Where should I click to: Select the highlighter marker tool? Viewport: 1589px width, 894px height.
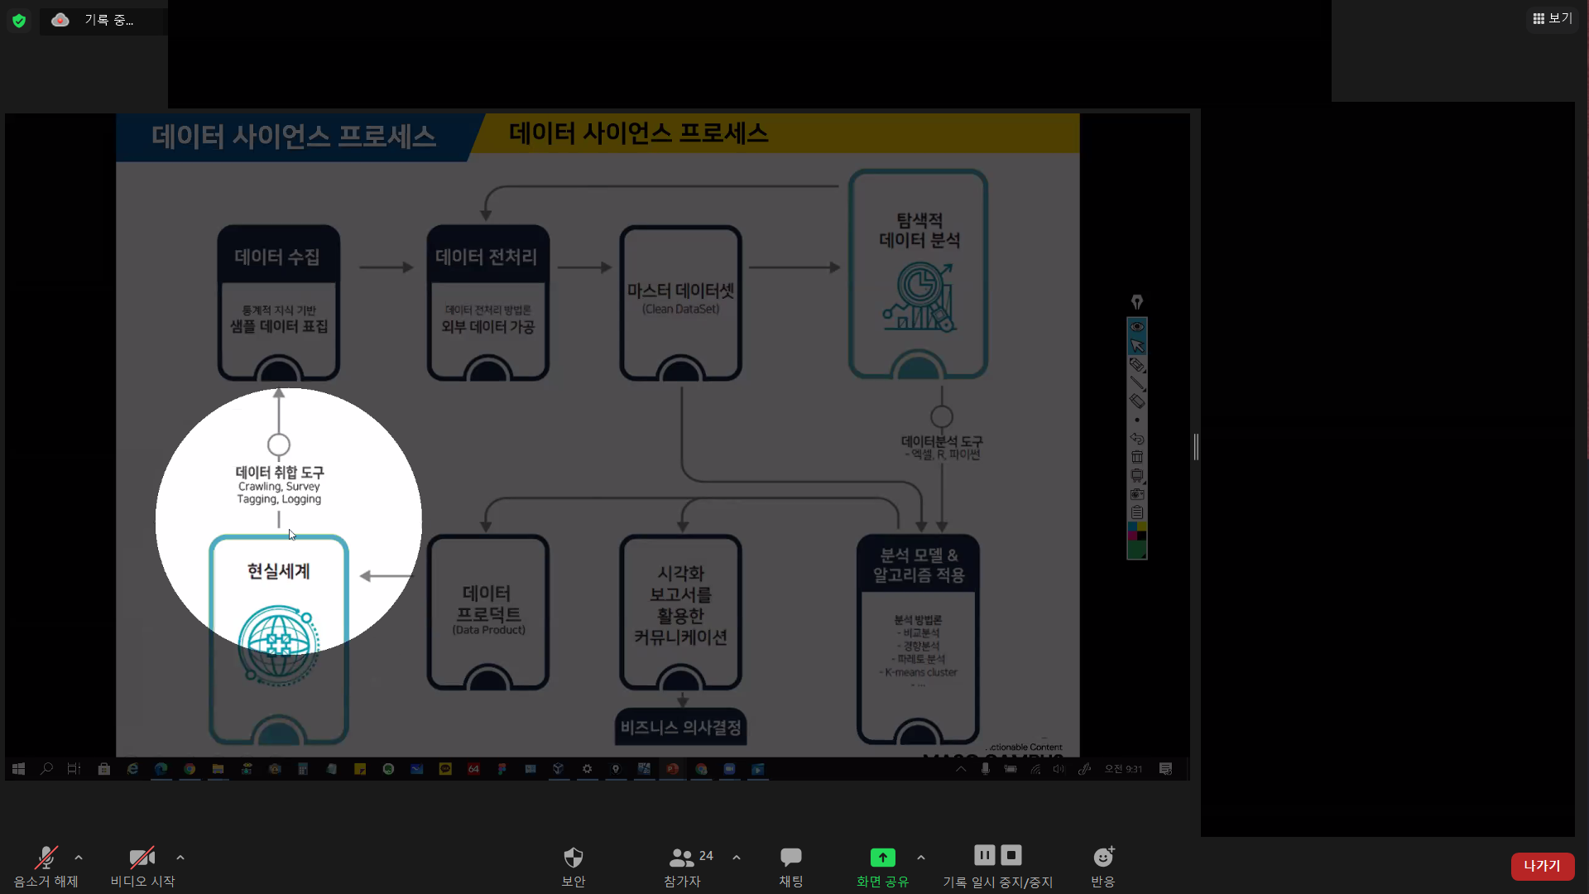coord(1137,365)
